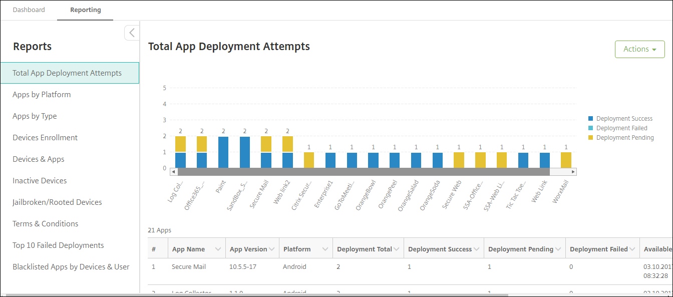This screenshot has height=297, width=673.
Task: Open Apps by Platform report
Action: [x=42, y=95]
